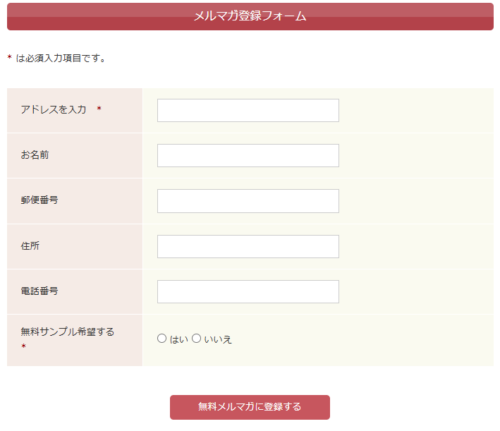Click the 郵便番号 input field
This screenshot has height=431, width=500.
point(248,201)
